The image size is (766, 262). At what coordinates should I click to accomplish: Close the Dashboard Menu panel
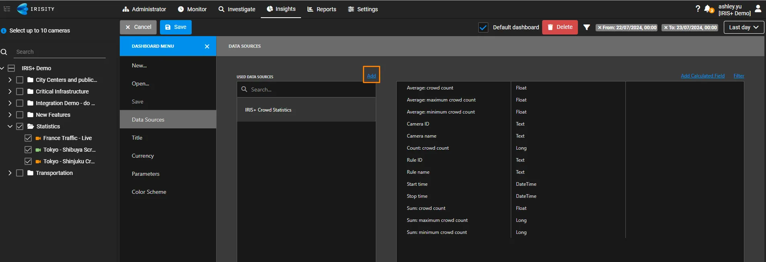point(207,46)
